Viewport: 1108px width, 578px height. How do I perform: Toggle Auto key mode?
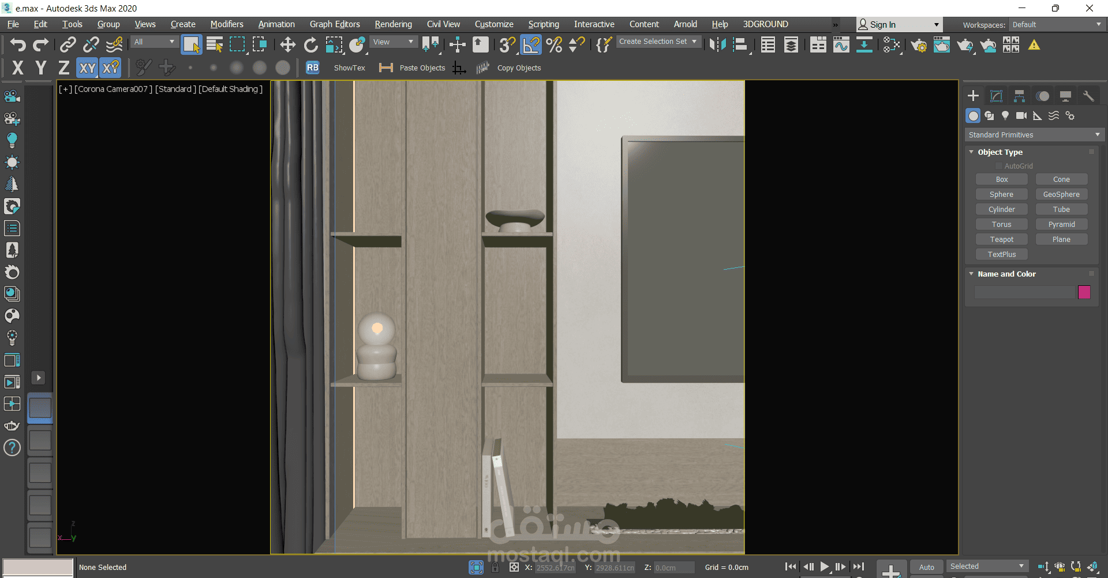927,567
